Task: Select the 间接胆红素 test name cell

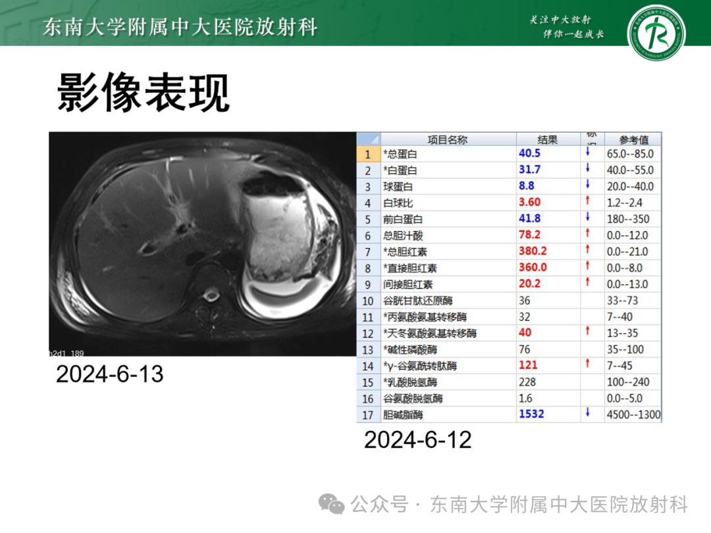Action: tap(448, 285)
